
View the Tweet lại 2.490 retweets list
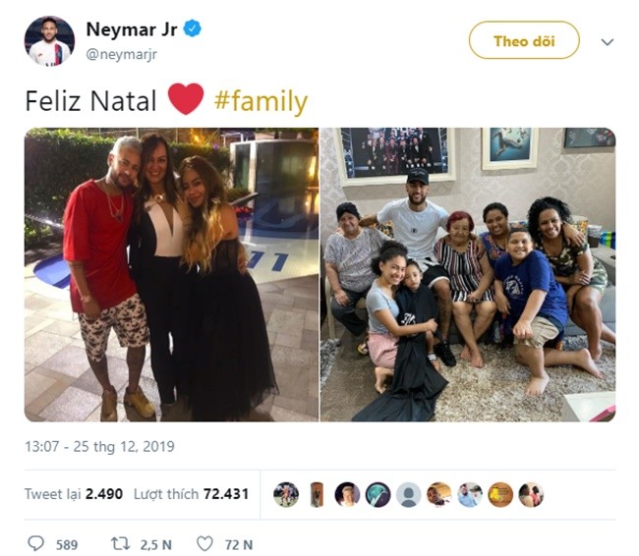pos(74,494)
